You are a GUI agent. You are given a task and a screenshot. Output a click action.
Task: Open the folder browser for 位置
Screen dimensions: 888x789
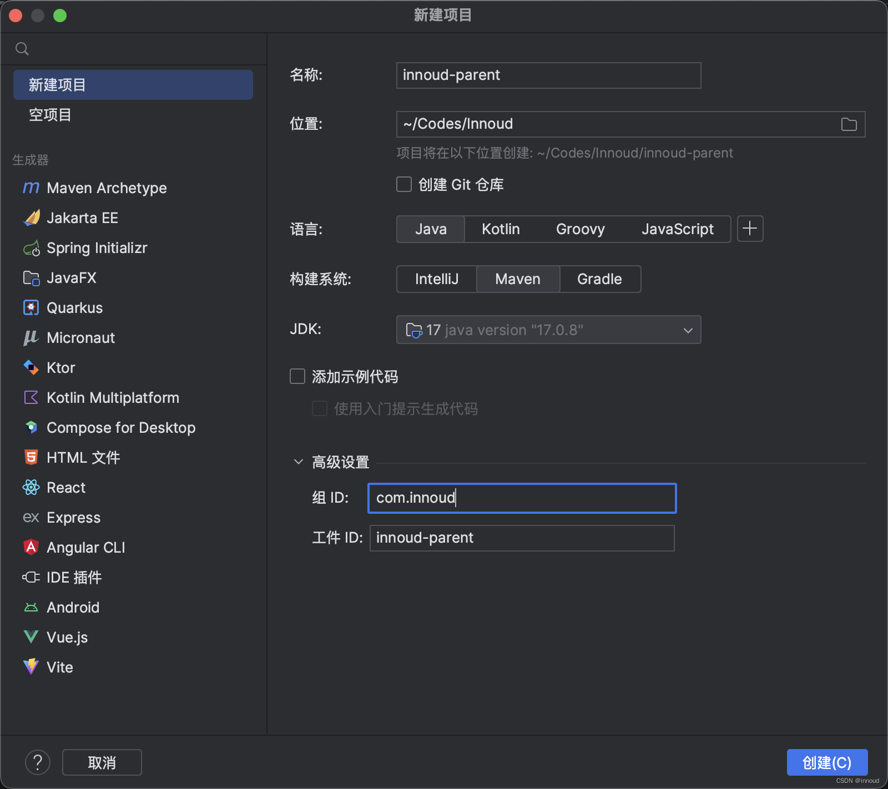848,124
